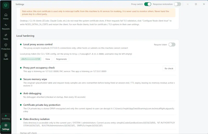Click the masked token d4e9••••1f20 field
The image size is (208, 134).
(x=31, y=59)
